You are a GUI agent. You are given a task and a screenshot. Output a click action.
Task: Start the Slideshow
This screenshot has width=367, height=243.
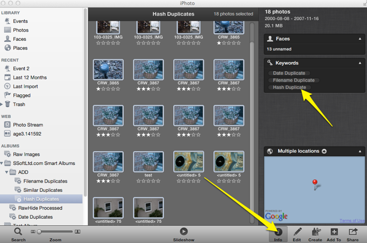183,232
